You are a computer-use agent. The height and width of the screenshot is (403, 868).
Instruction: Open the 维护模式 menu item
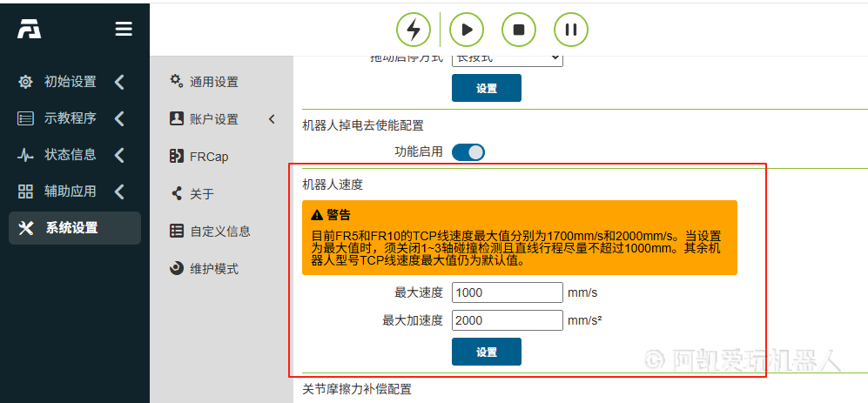(213, 269)
